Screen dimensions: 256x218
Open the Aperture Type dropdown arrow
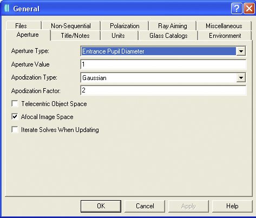click(241, 51)
